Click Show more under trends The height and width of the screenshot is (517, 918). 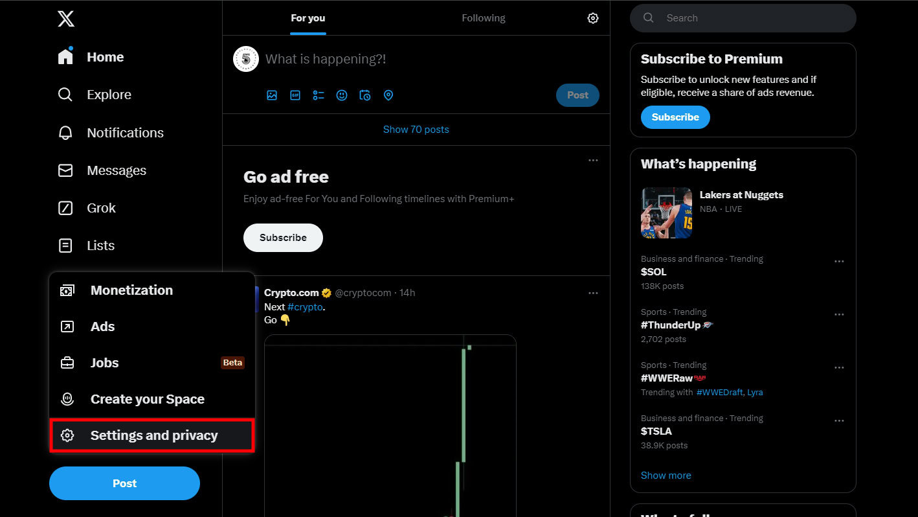[666, 476]
